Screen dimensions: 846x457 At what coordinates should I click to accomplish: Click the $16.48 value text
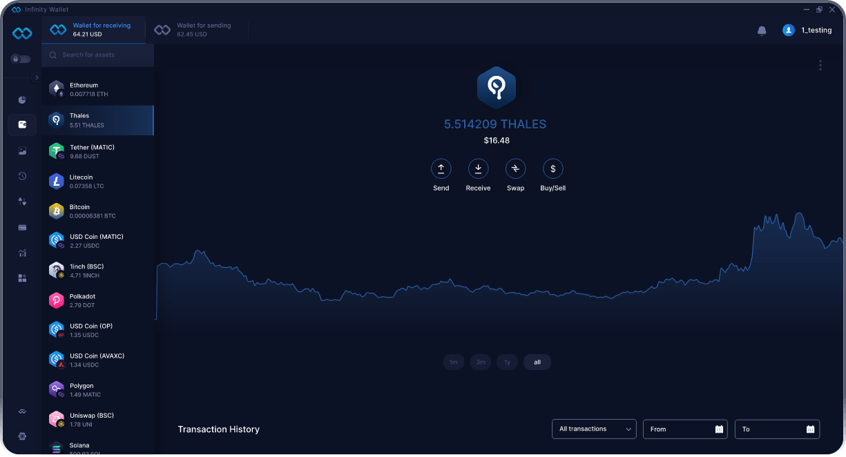(x=497, y=141)
